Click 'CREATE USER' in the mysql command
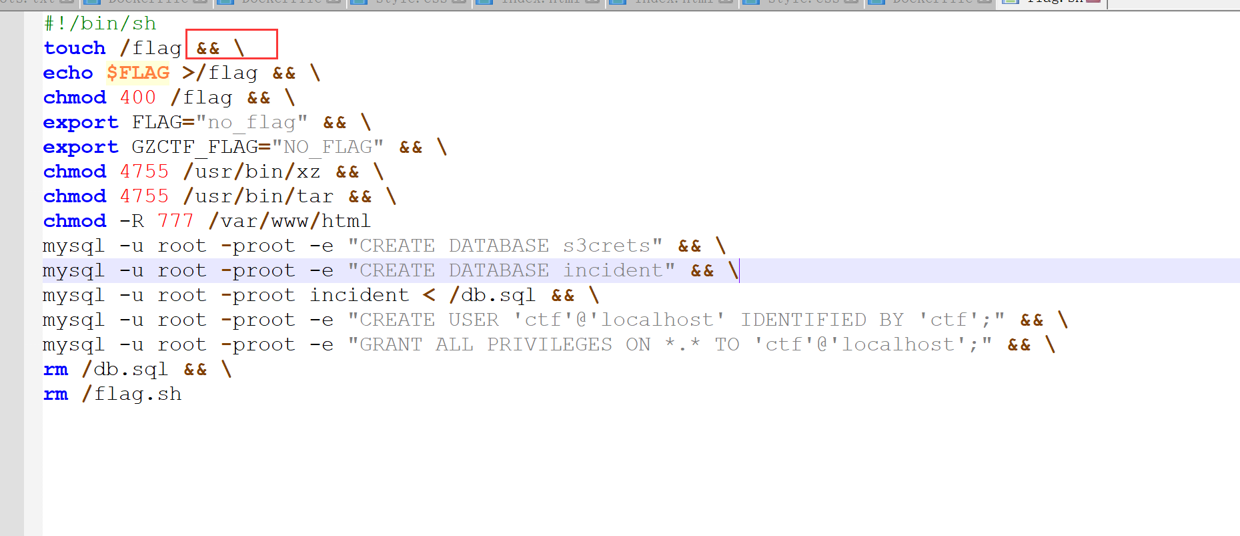 point(429,320)
